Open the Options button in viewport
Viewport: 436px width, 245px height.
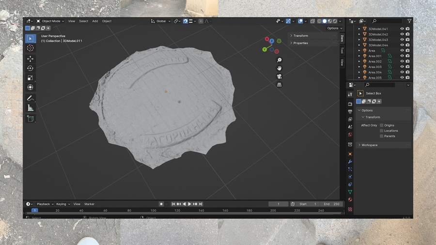tap(334, 28)
